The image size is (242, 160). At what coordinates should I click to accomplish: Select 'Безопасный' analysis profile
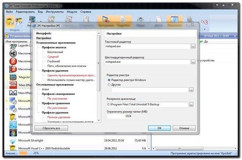(55, 52)
